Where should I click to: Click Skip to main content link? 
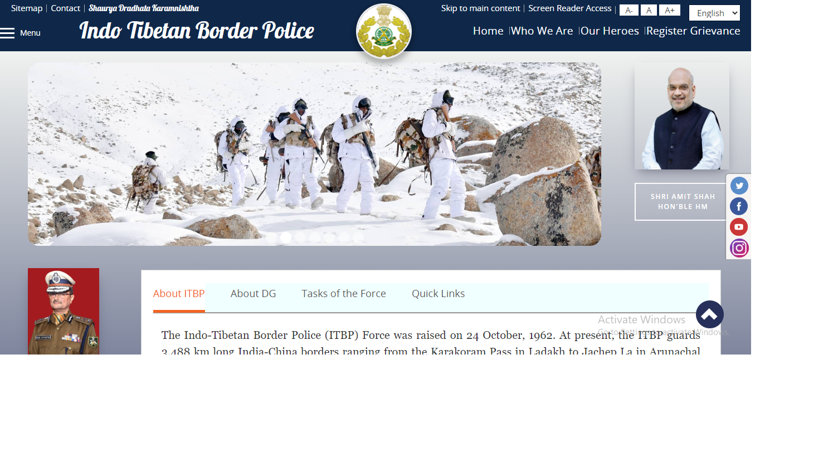coord(480,8)
